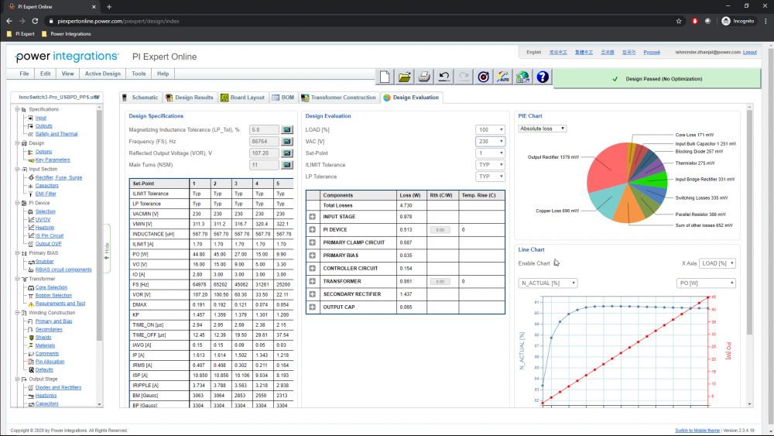
Task: Click the AUTO design wand icon
Action: tap(503, 77)
